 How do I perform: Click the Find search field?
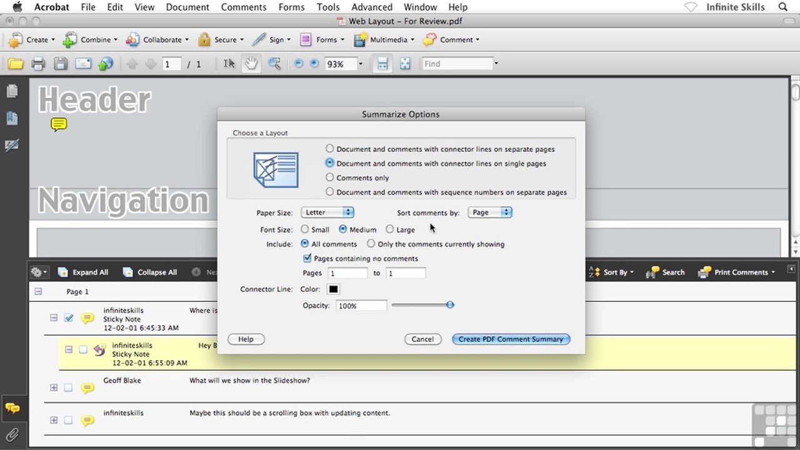[458, 64]
